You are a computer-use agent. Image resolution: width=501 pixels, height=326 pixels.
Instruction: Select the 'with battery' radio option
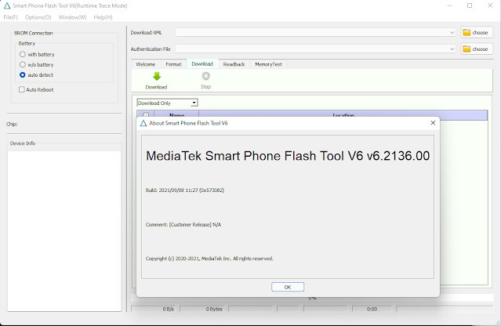[23, 54]
